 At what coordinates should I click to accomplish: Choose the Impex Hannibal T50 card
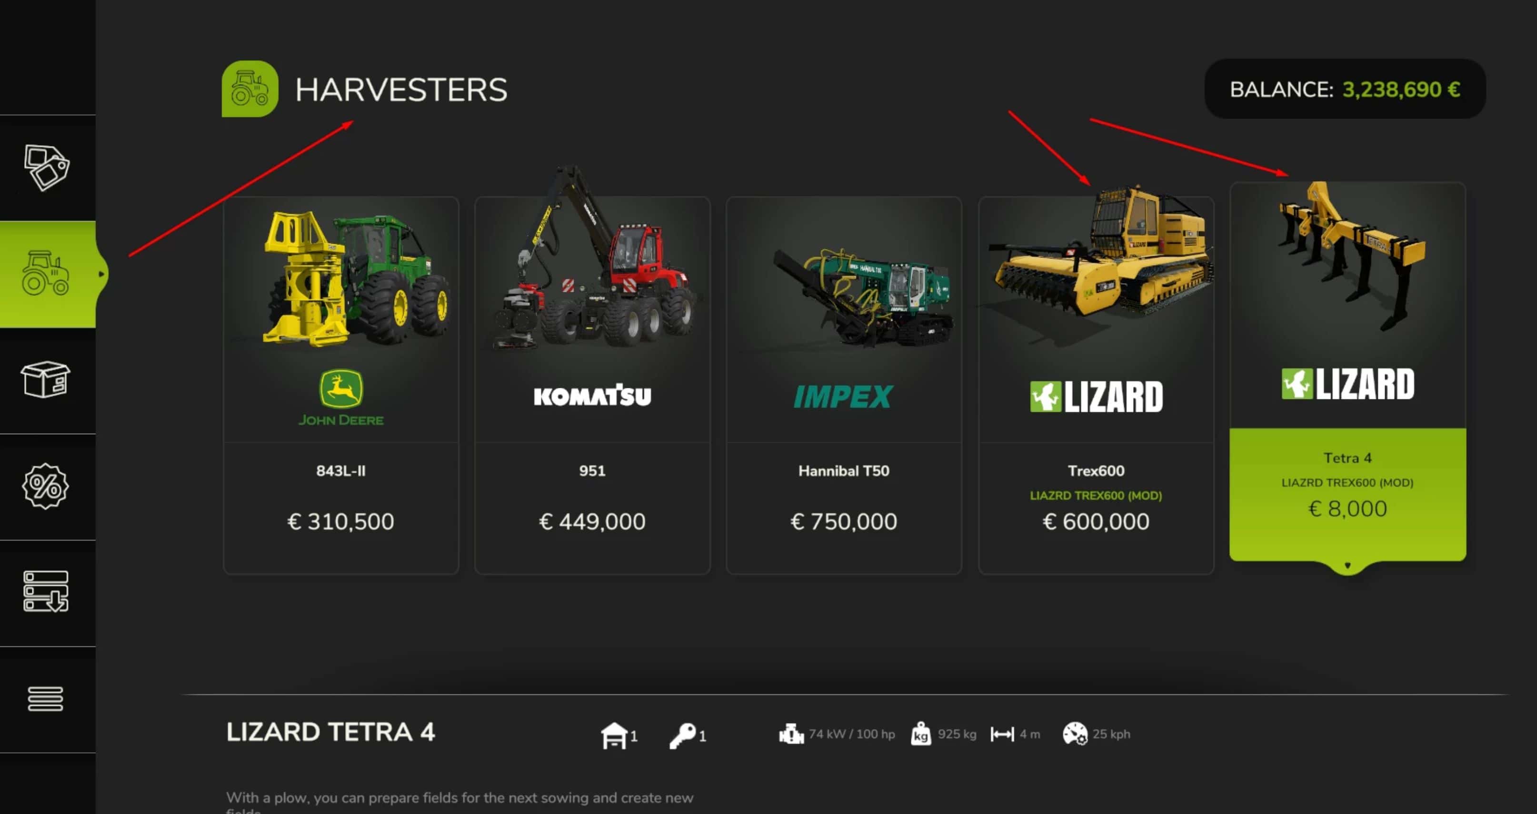[x=844, y=385]
